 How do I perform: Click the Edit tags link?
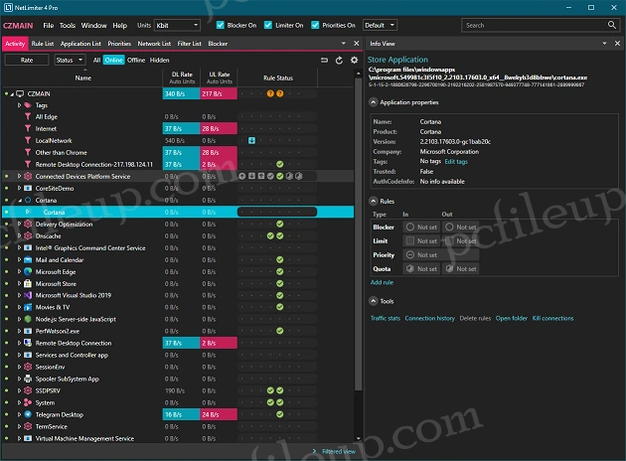click(456, 162)
